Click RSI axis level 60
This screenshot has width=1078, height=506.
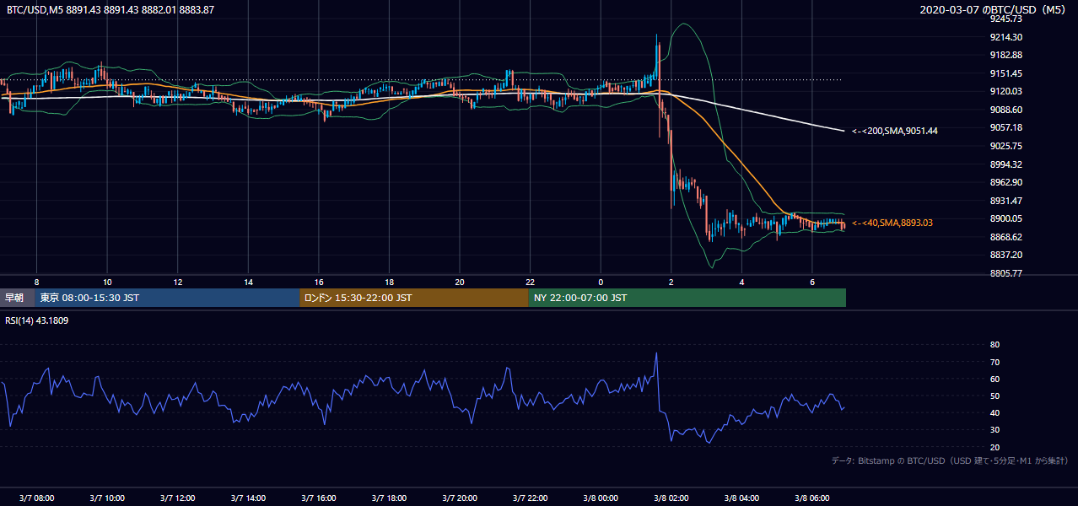(994, 379)
